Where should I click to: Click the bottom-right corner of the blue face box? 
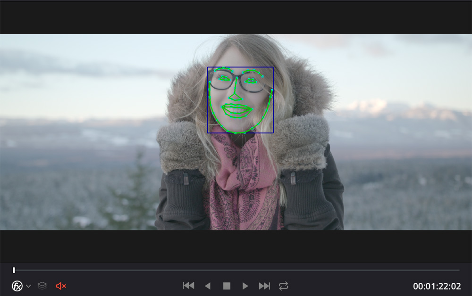[273, 133]
